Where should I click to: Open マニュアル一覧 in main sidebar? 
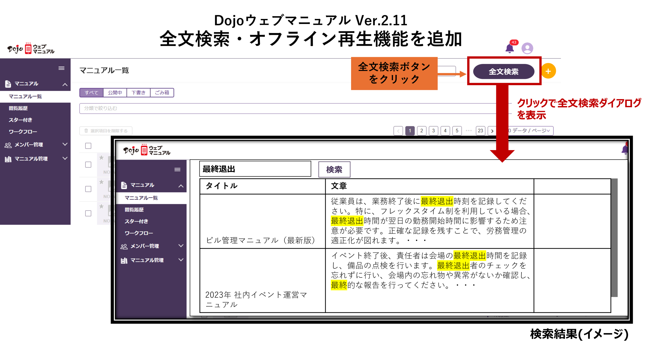[x=35, y=97]
